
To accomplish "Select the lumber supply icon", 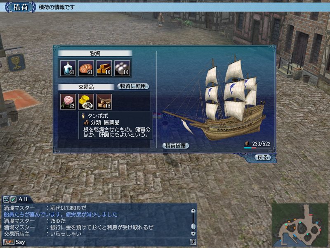I will click(104, 68).
